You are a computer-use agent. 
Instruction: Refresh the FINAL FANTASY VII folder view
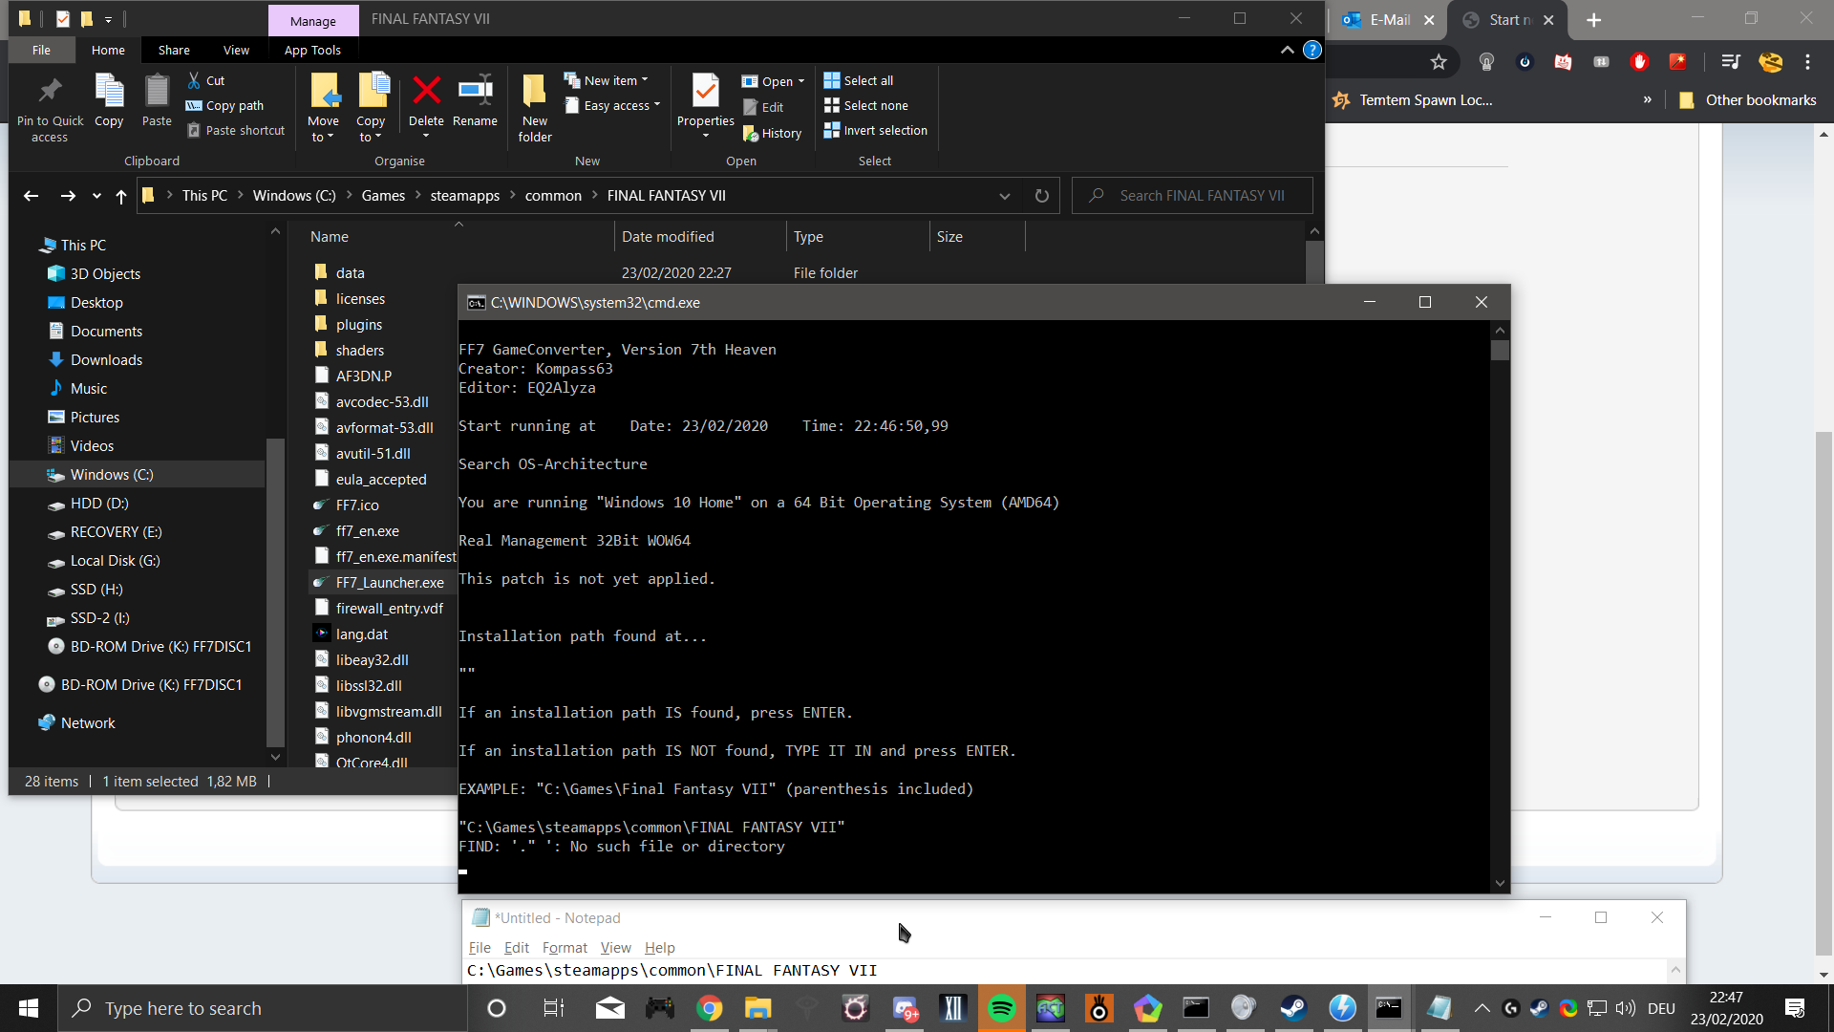(x=1042, y=196)
